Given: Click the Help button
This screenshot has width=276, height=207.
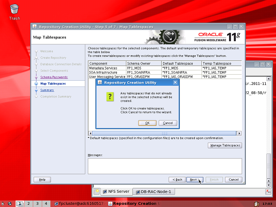Looking at the screenshot, I should (42, 179).
